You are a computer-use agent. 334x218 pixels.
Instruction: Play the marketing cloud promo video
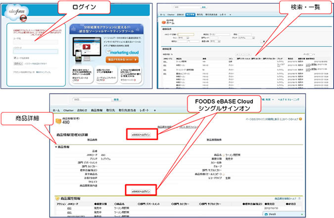(x=86, y=47)
